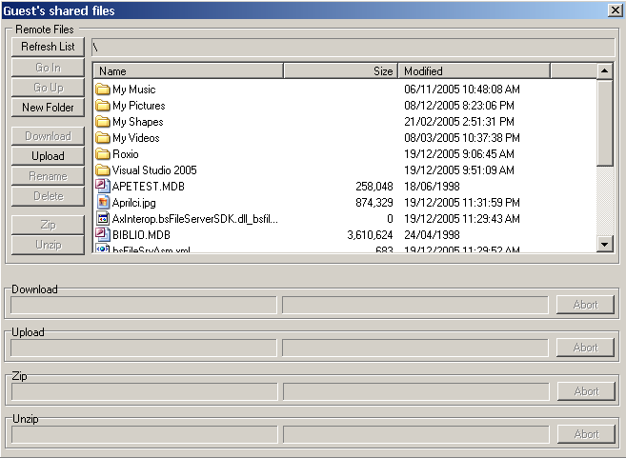The image size is (626, 458).
Task: Create a New Folder
Action: point(48,108)
